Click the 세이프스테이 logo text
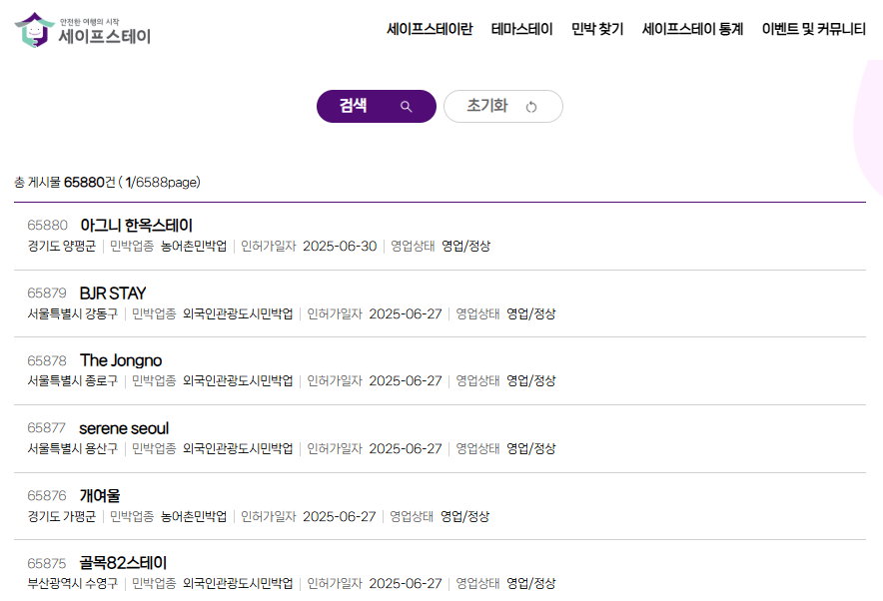Image resolution: width=883 pixels, height=601 pixels. tap(105, 36)
